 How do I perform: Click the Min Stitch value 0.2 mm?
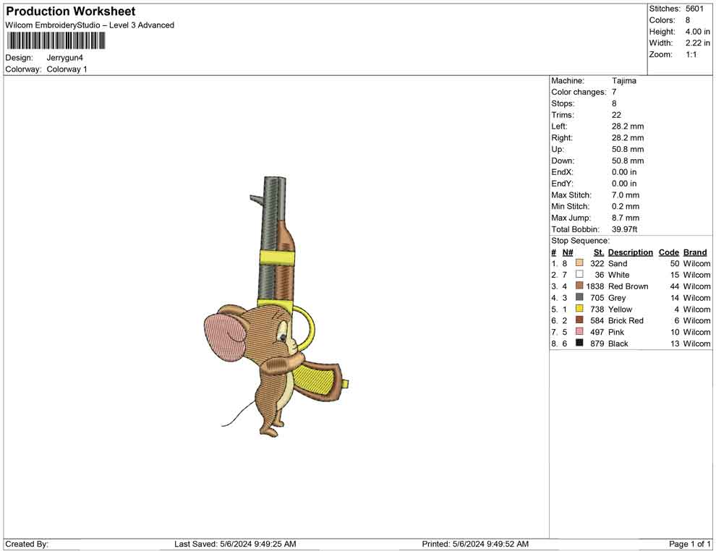click(626, 206)
